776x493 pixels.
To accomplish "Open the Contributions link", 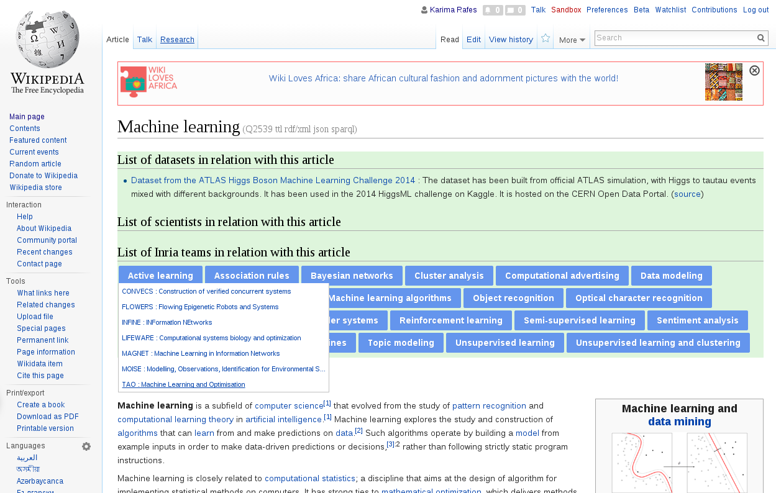I will 714,10.
